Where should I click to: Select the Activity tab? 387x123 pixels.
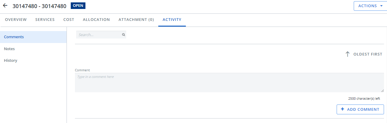tap(172, 20)
